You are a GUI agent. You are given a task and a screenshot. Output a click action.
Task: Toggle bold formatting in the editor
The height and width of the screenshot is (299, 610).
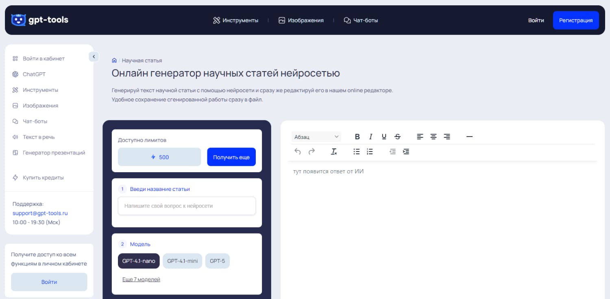tap(357, 136)
